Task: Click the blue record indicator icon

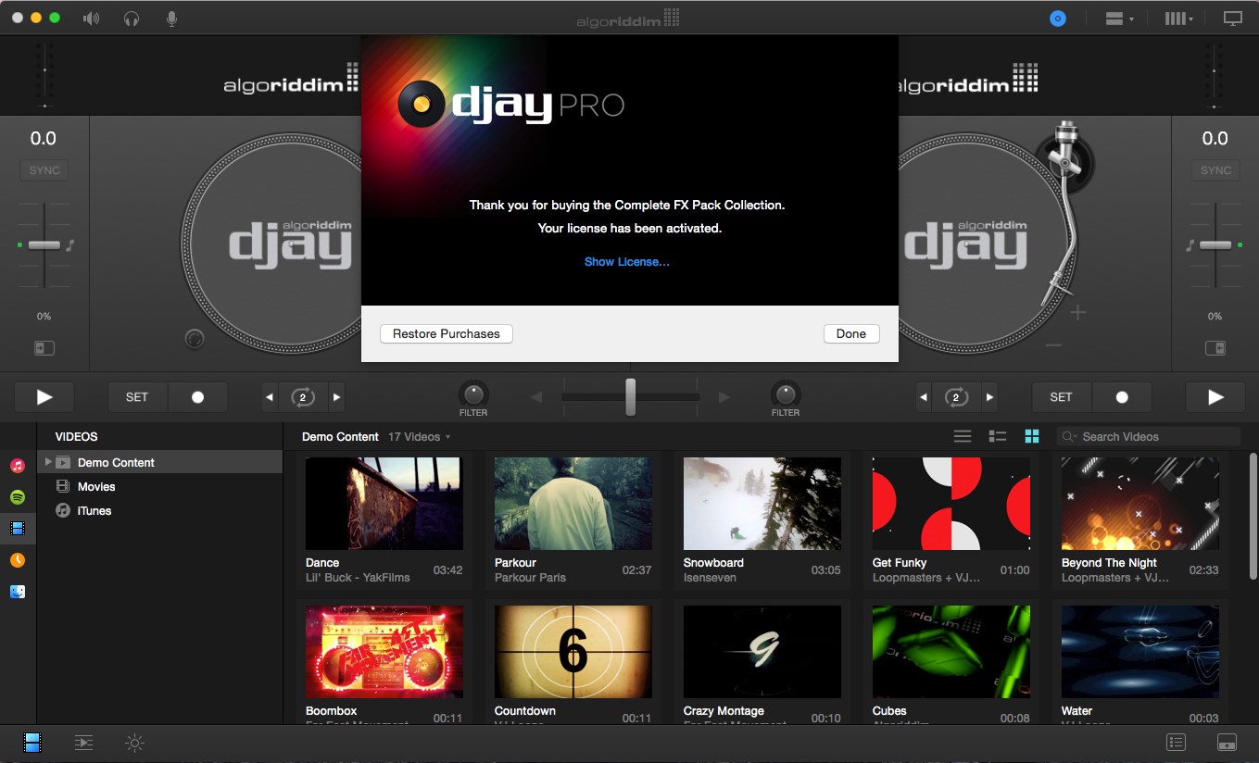Action: tap(1058, 19)
